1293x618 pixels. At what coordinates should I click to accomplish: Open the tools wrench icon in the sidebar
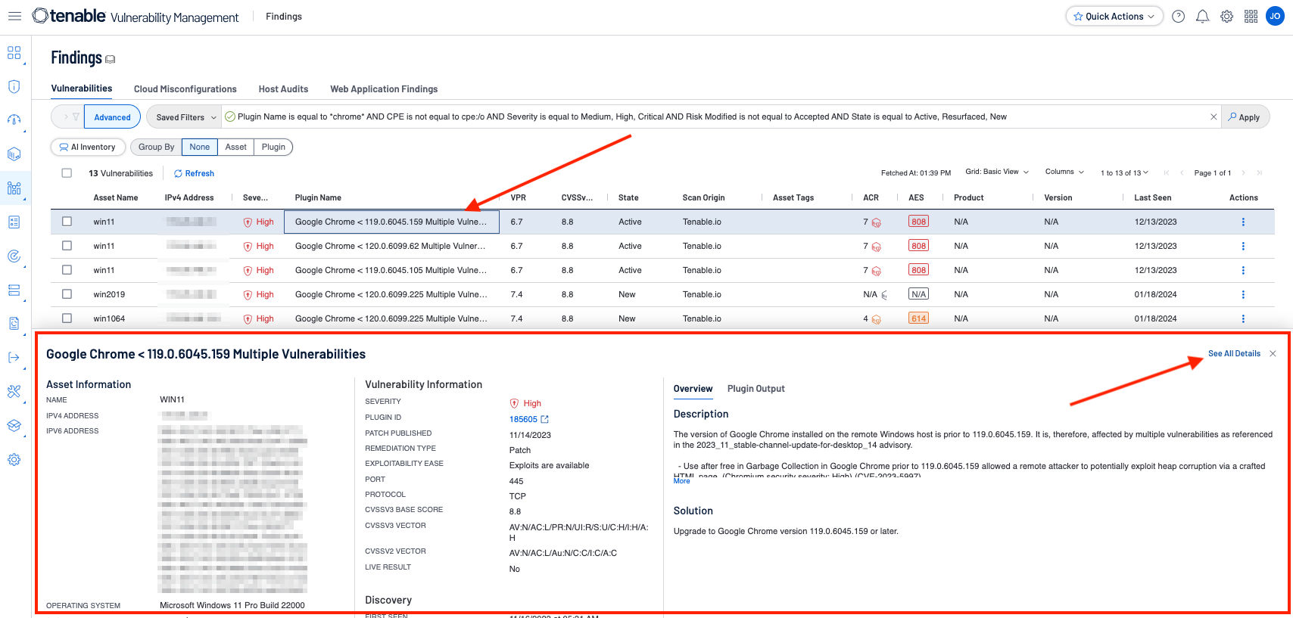click(x=14, y=391)
